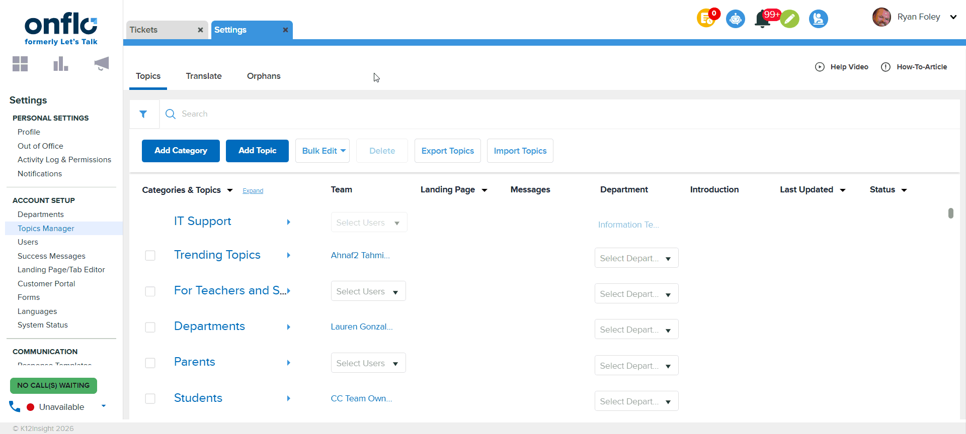Check the Parents category checkbox
966x434 pixels.
[x=150, y=363]
